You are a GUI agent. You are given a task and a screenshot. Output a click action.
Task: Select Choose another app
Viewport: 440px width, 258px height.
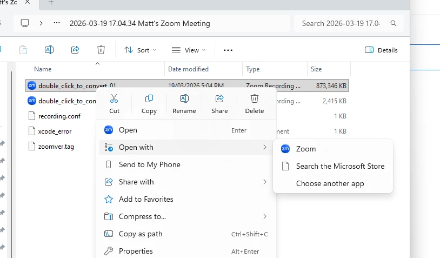click(x=333, y=183)
